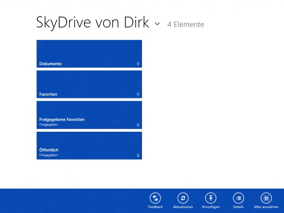Open the Favoriten folder tile
Image resolution: width=284 pixels, height=213 pixels.
89,84
